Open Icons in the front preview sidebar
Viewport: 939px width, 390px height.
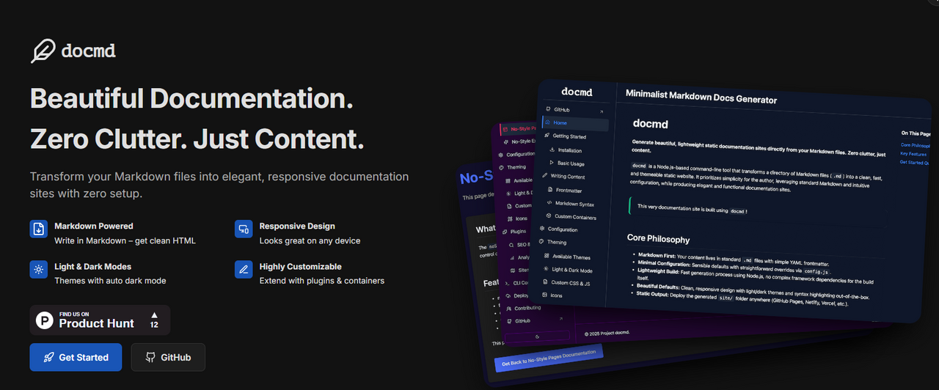(552, 295)
